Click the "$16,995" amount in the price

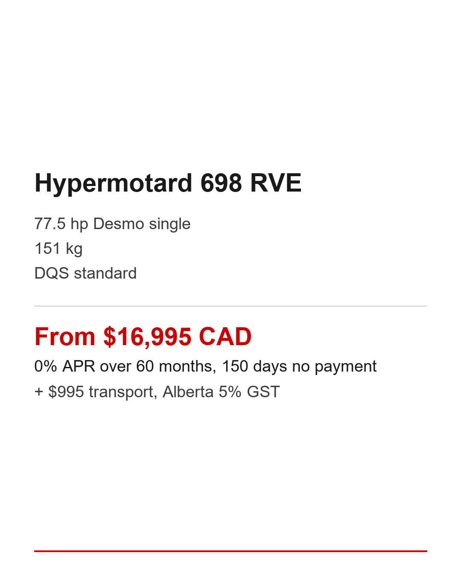tap(147, 337)
